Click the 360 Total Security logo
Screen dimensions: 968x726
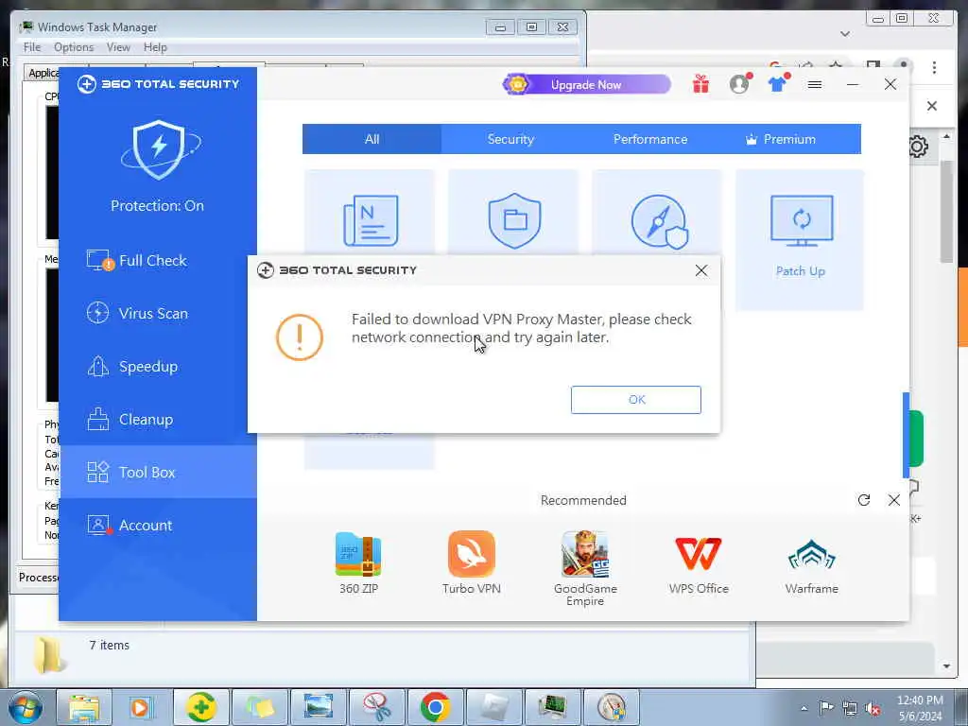158,84
